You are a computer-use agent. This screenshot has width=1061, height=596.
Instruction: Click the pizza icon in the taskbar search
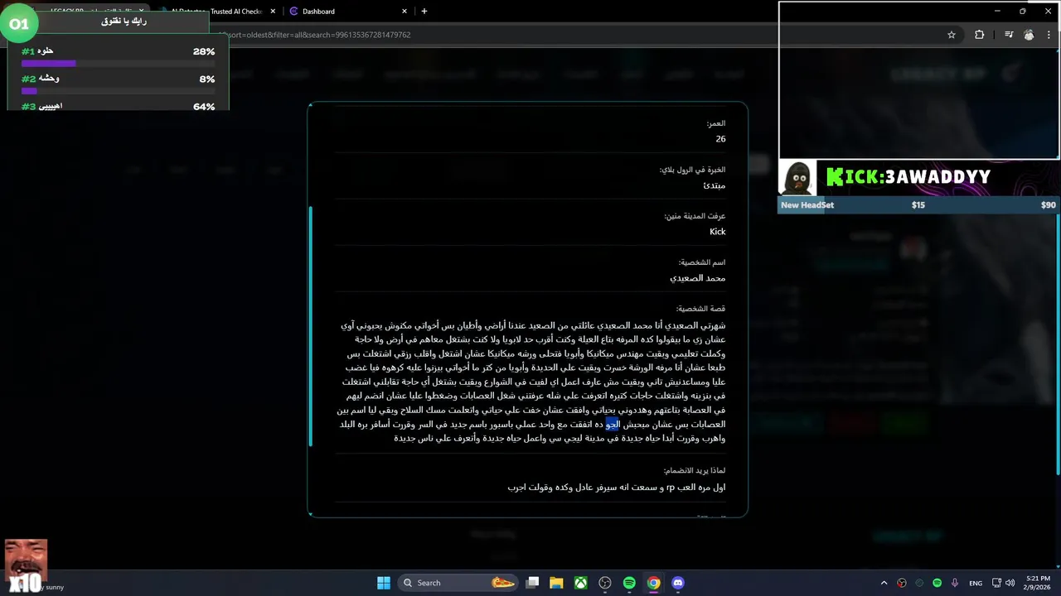click(x=502, y=583)
